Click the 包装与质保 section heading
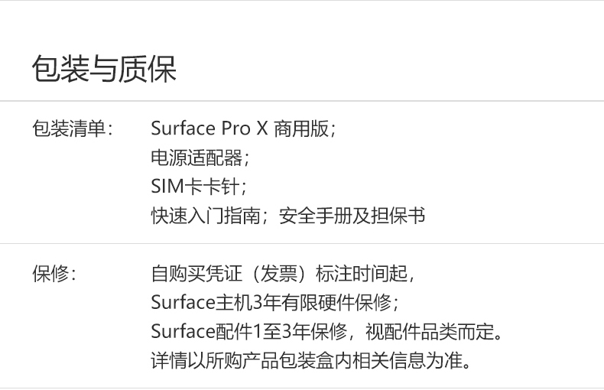Image resolution: width=604 pixels, height=390 pixels. click(104, 69)
